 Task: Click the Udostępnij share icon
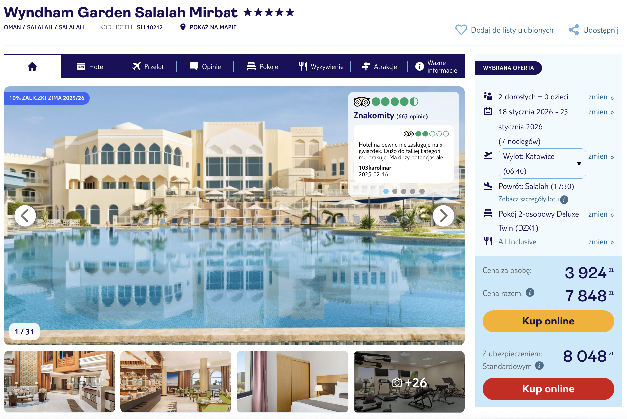point(574,30)
